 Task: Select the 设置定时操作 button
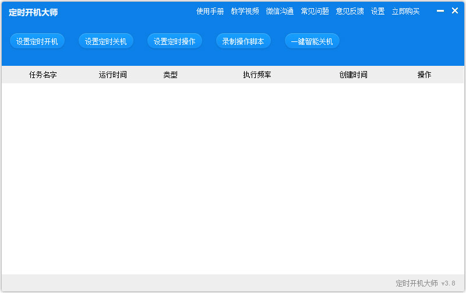click(175, 41)
